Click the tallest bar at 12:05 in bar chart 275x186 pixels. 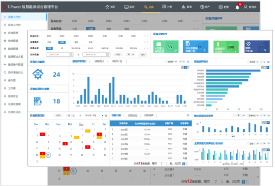pos(88,91)
